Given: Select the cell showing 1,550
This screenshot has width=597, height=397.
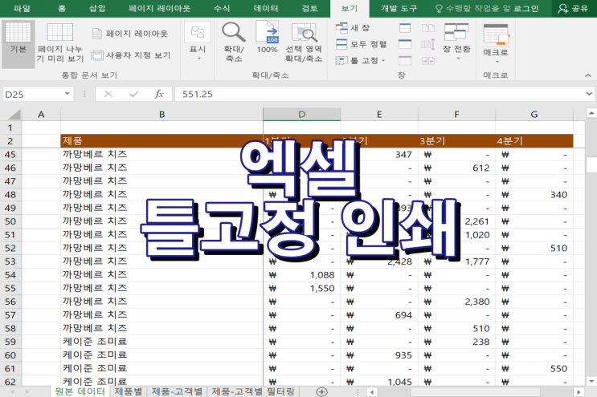Looking at the screenshot, I should 301,289.
